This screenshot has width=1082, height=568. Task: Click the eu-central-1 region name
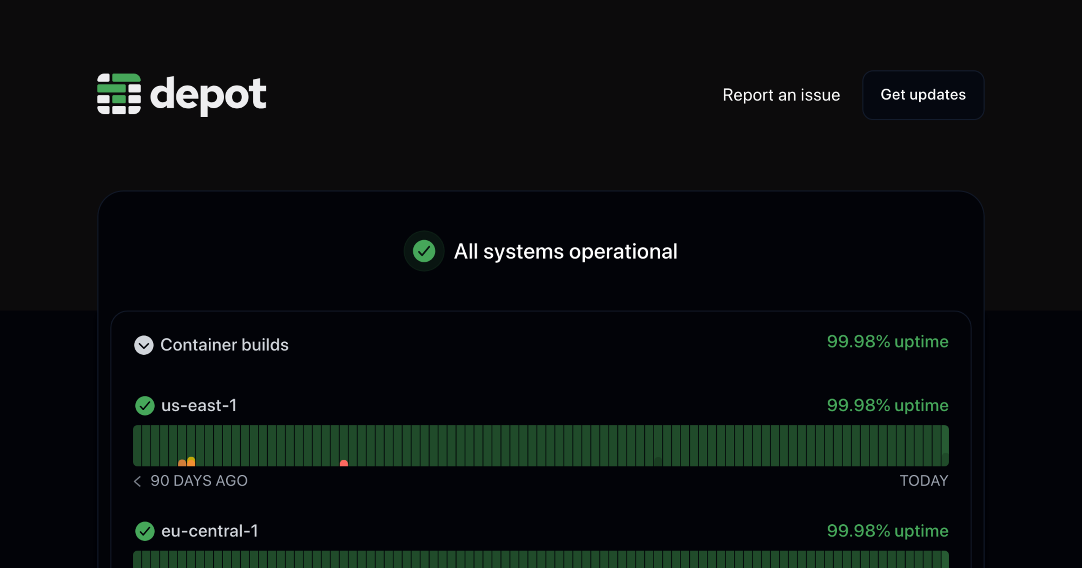(x=210, y=531)
